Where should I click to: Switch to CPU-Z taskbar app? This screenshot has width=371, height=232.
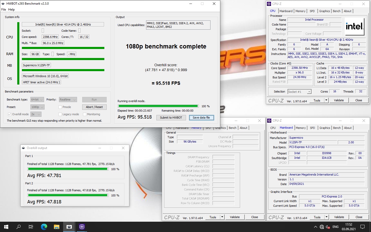tap(82, 227)
